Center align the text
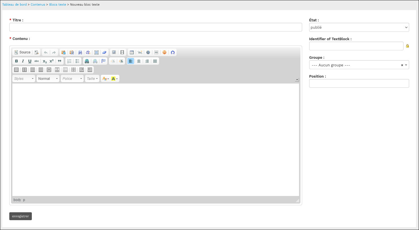The height and width of the screenshot is (230, 419). [x=139, y=61]
